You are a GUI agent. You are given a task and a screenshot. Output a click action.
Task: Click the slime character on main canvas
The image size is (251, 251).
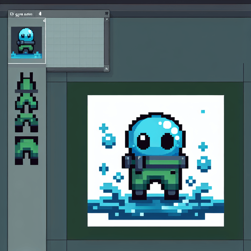[155, 156]
